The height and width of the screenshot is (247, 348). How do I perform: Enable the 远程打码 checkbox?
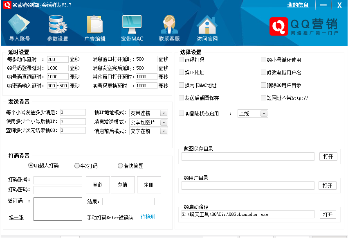click(x=181, y=59)
